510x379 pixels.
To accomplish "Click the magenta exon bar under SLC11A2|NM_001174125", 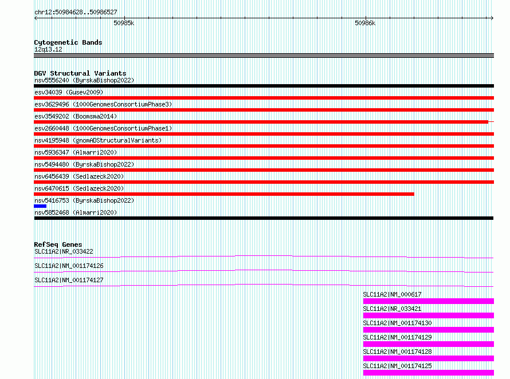I will point(429,373).
